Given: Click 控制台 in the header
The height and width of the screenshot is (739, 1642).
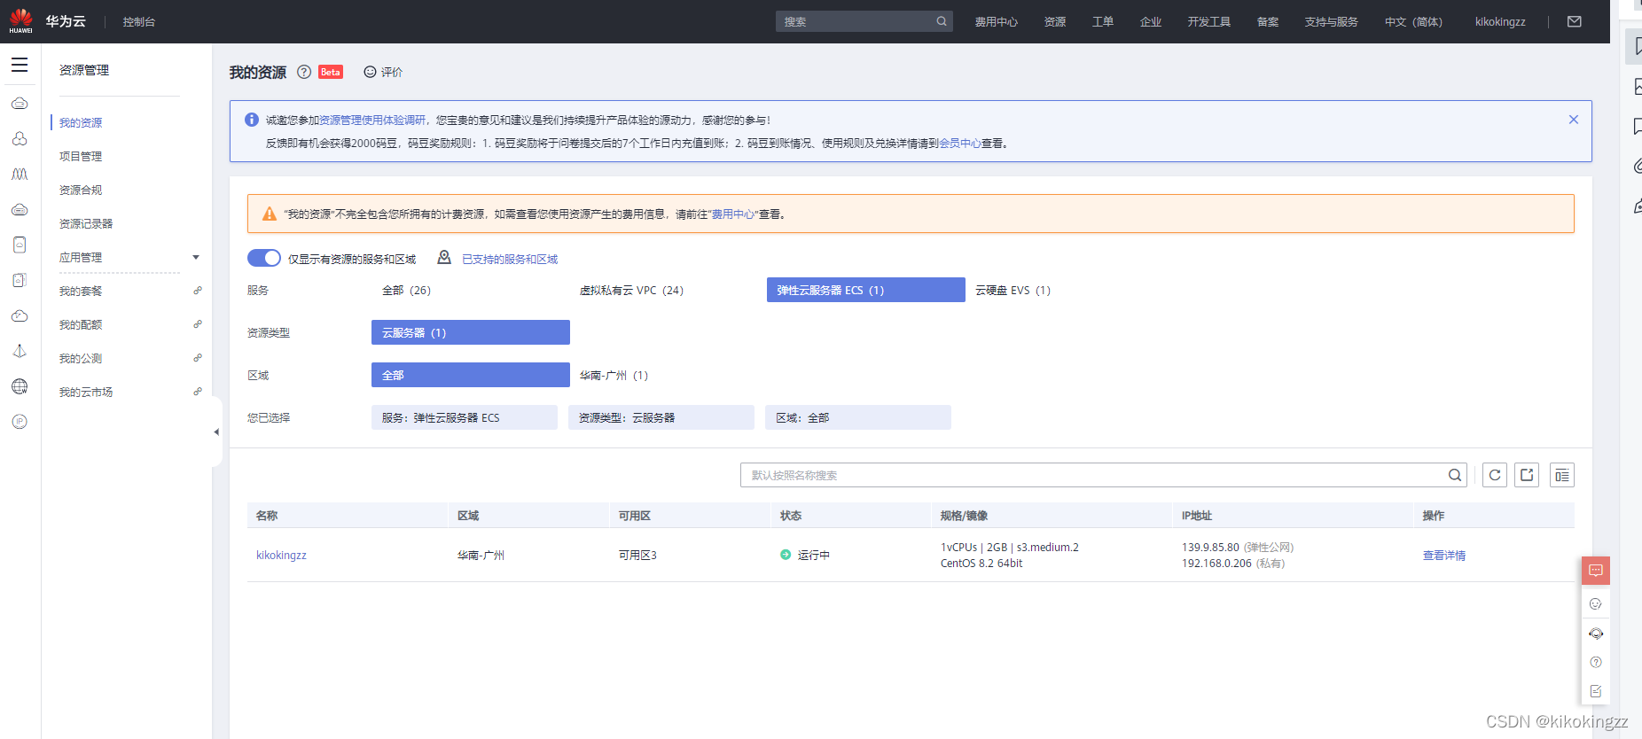Looking at the screenshot, I should click(x=139, y=22).
